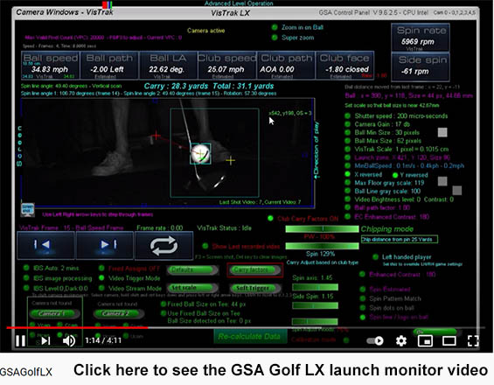The width and height of the screenshot is (494, 385).
Task: Select the Camera 1 button
Action: [54, 314]
